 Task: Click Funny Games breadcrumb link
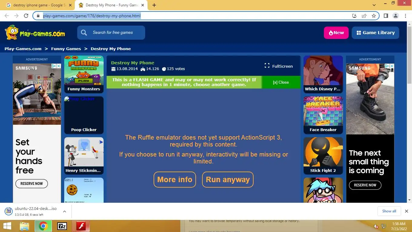(66, 49)
